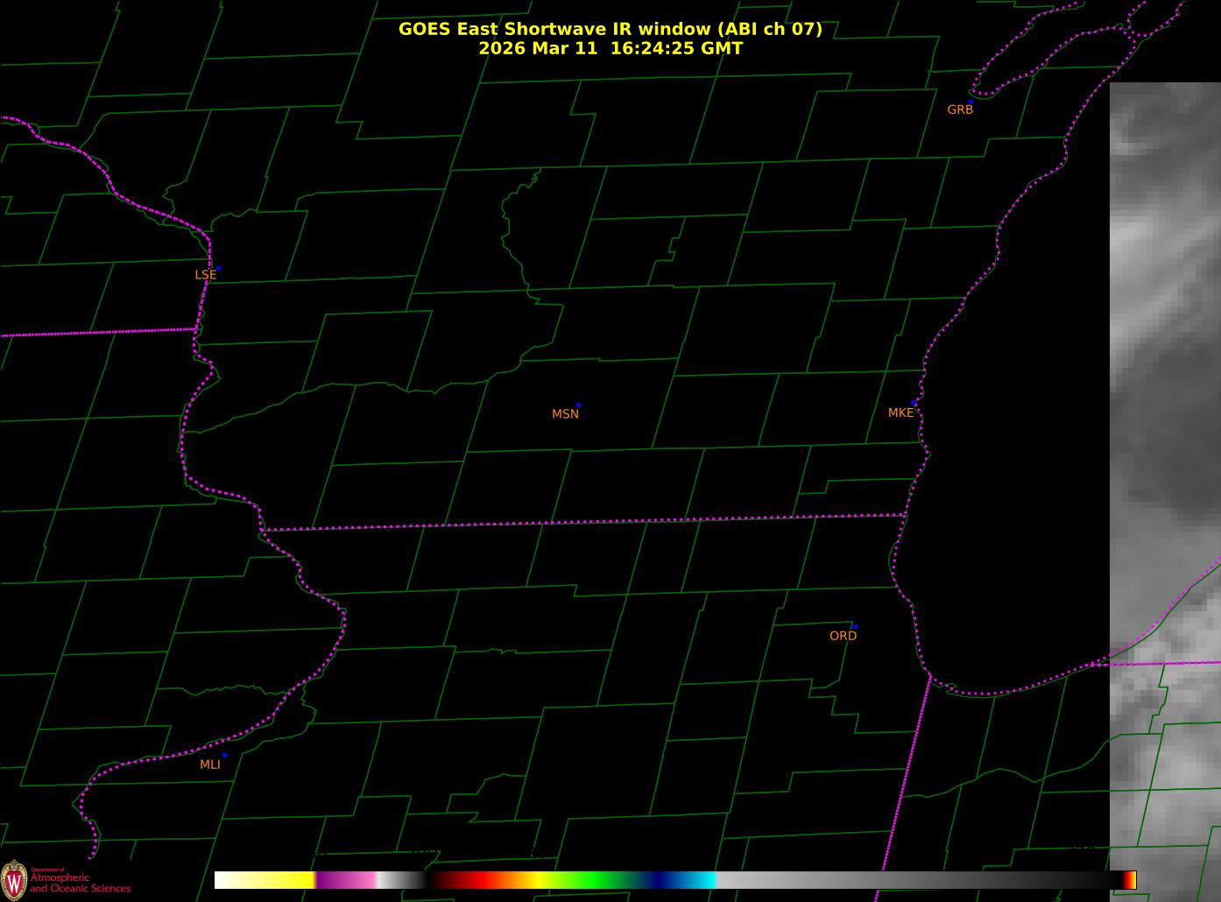Click the cyan segment of the color bar

pyautogui.click(x=696, y=880)
